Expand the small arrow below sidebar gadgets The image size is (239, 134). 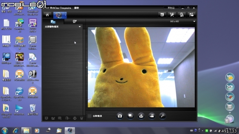click(230, 113)
